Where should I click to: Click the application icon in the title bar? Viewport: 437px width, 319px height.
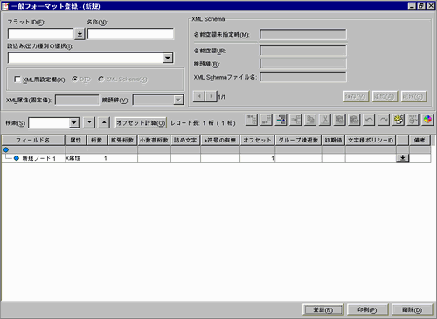click(x=5, y=6)
